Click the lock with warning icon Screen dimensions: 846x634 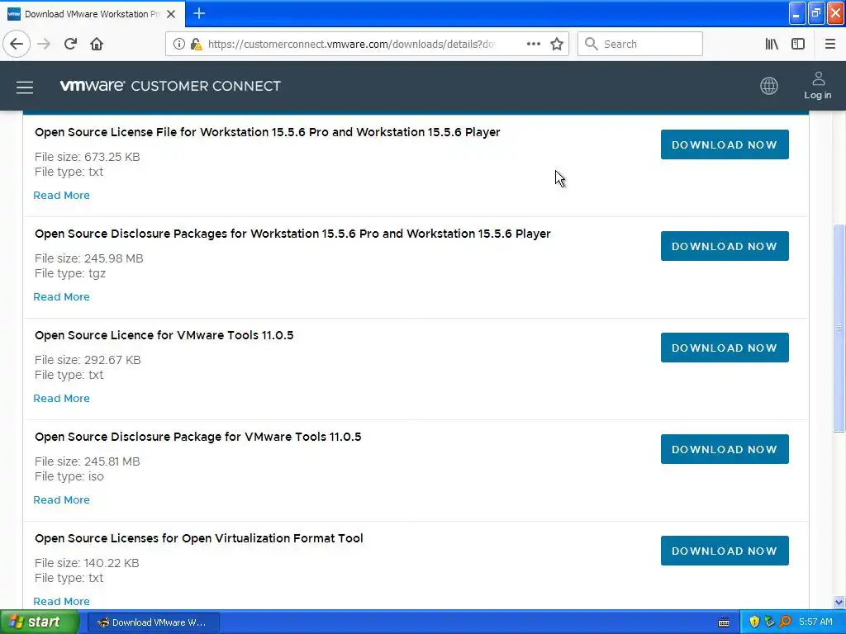coord(197,44)
